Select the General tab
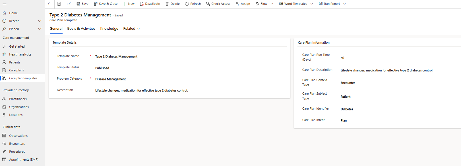This screenshot has width=461, height=166. [56, 29]
